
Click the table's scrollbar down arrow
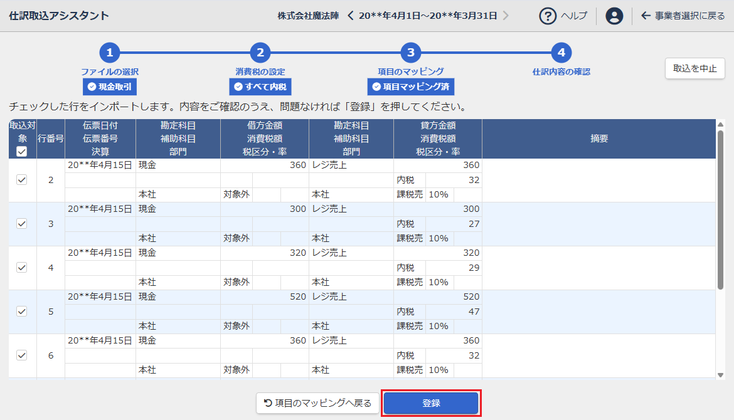point(720,375)
